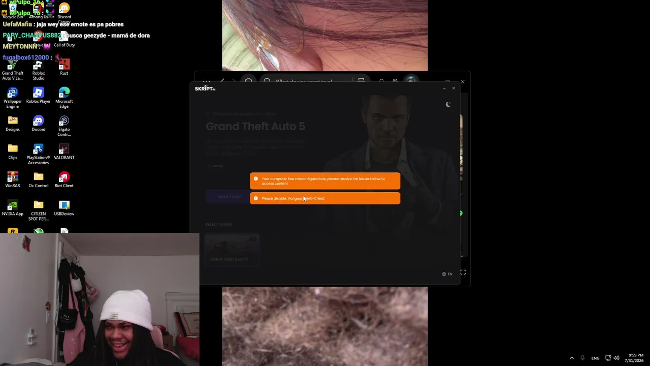Launch Riot Client from the desktop
This screenshot has height=366, width=650.
[64, 180]
